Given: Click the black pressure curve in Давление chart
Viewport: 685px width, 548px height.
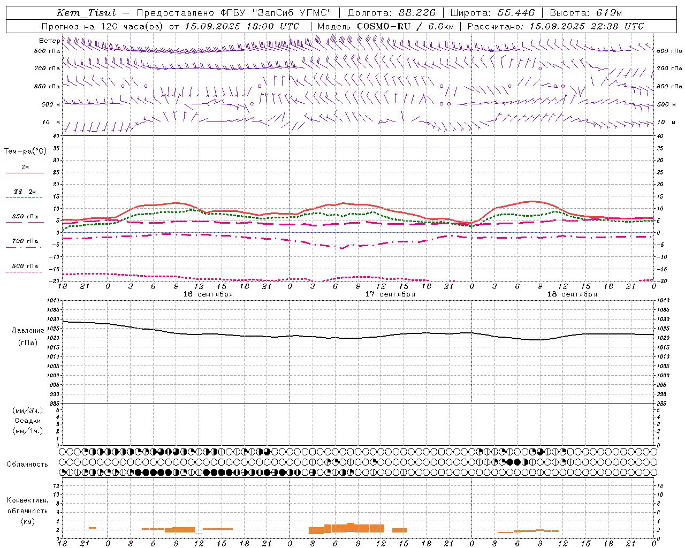Looking at the screenshot, I should click(x=359, y=338).
